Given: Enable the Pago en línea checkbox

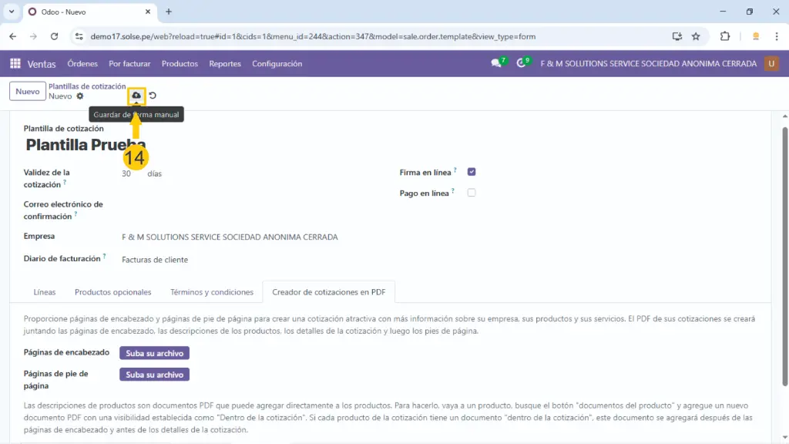Looking at the screenshot, I should pos(472,193).
